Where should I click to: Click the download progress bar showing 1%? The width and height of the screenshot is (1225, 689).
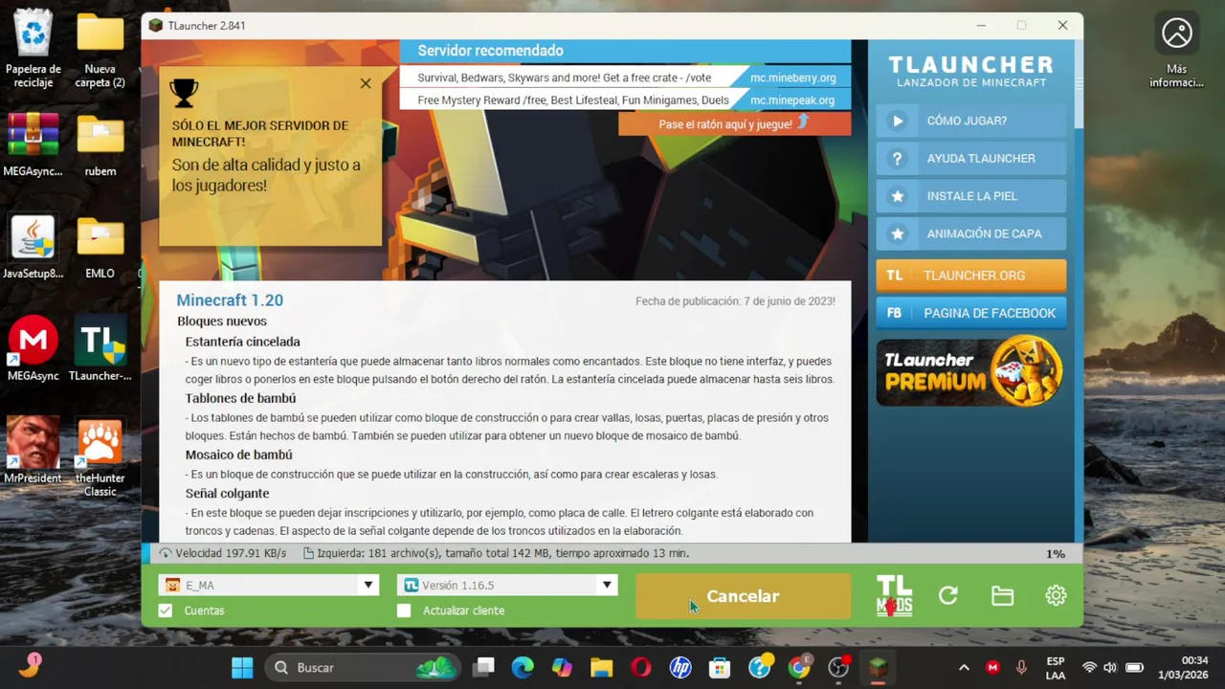[612, 553]
